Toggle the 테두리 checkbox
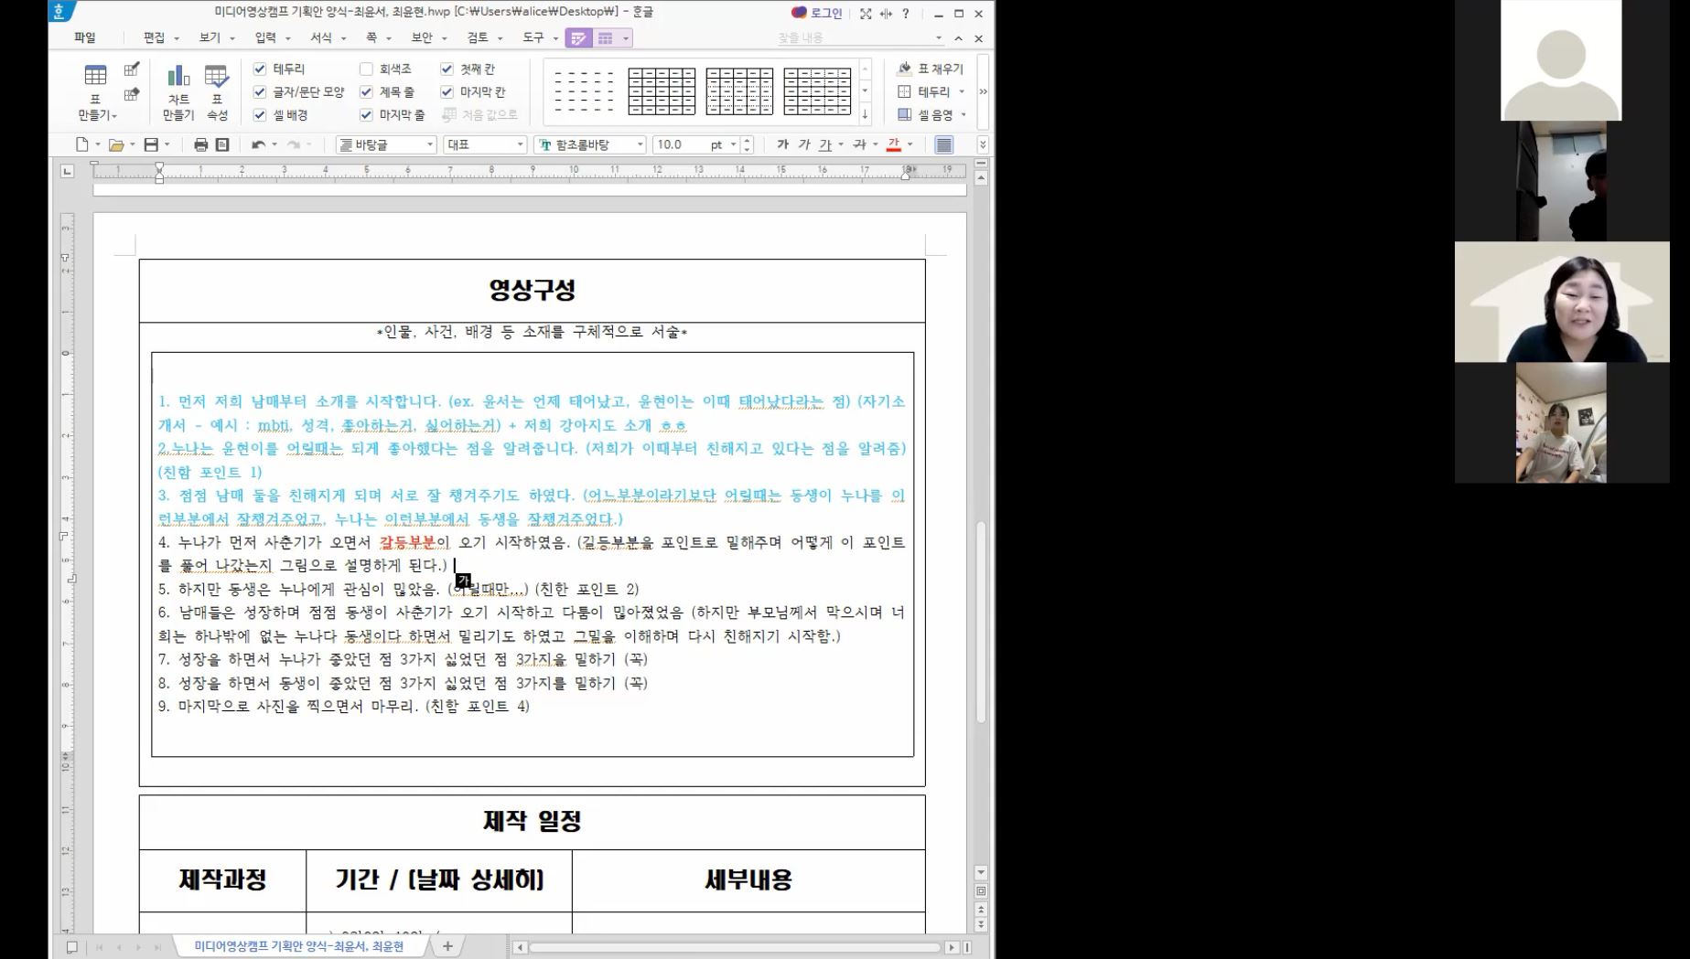The width and height of the screenshot is (1690, 959). tap(260, 69)
